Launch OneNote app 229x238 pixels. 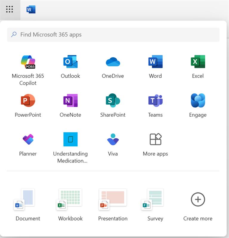[70, 106]
